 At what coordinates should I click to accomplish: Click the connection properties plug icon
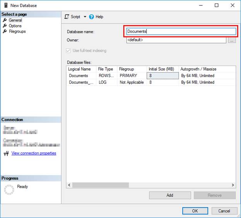(x=6, y=153)
